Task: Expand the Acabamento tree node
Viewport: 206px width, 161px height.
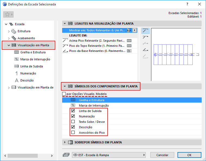Action: pos(9,38)
